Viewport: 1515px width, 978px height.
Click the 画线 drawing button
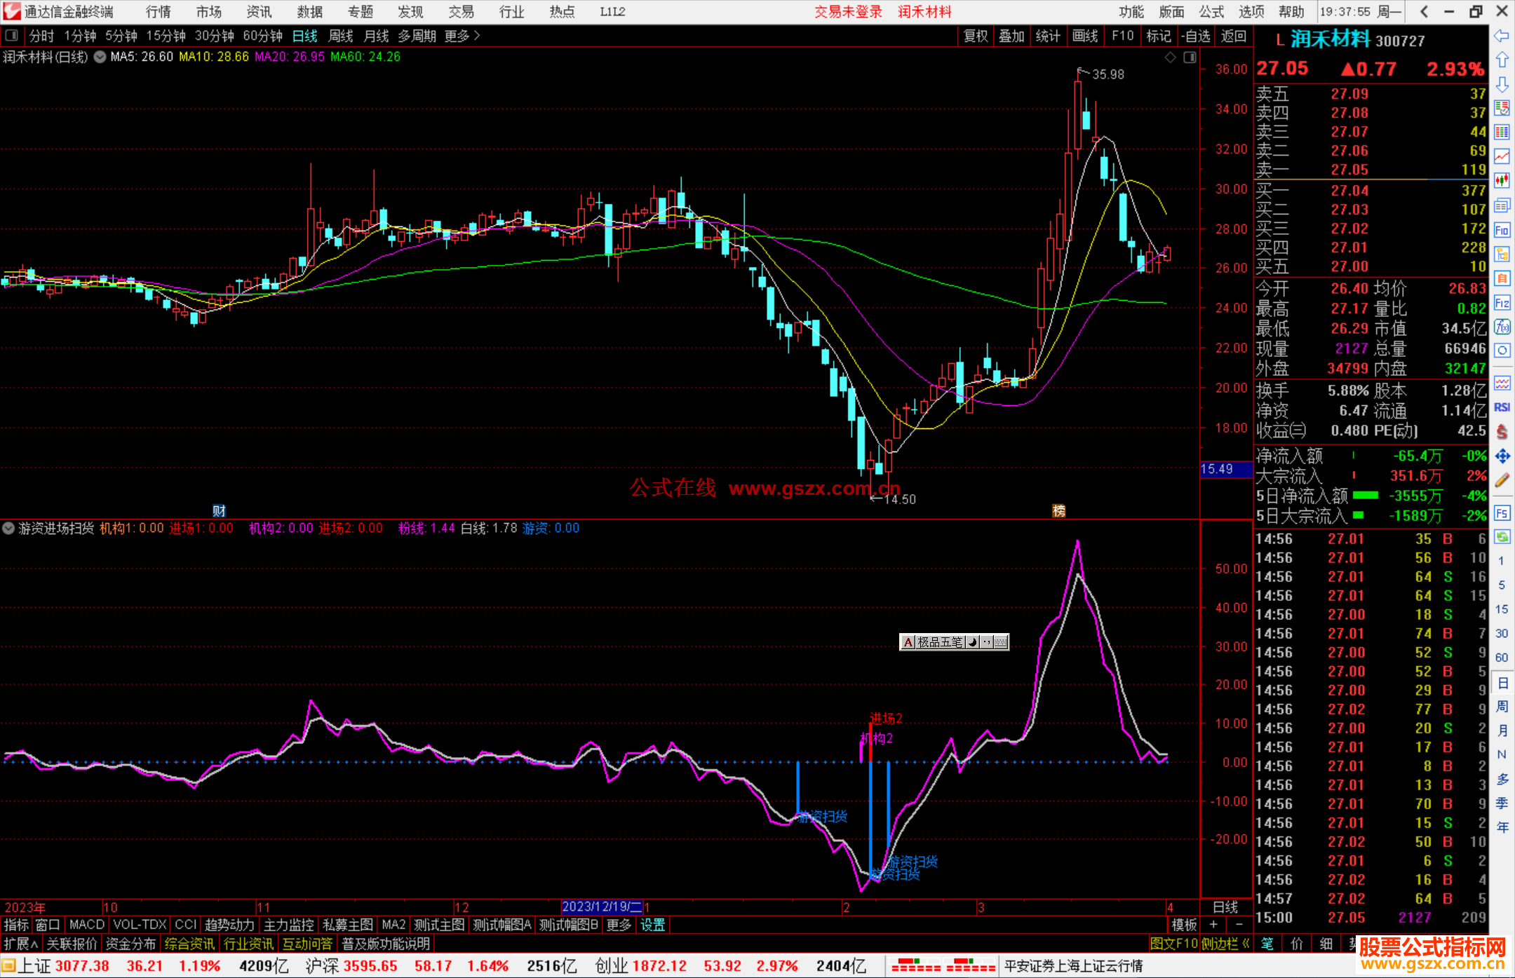point(1084,36)
